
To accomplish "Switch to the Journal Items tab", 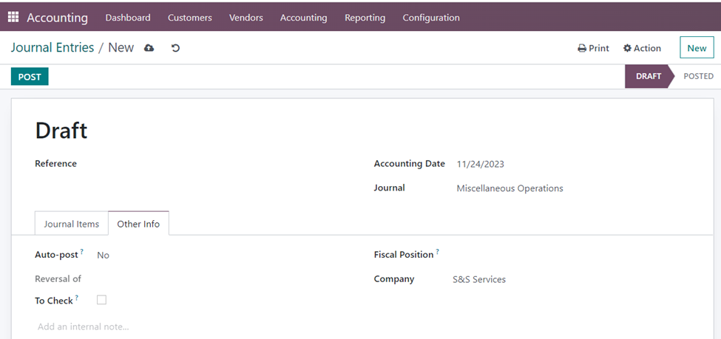I will coord(72,224).
